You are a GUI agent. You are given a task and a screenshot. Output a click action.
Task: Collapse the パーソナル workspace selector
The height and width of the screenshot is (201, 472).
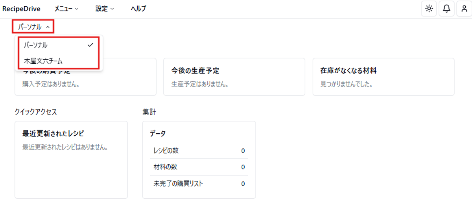click(x=33, y=27)
